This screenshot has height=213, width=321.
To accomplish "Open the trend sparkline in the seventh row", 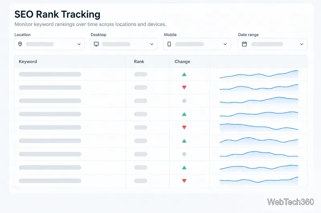I will [x=259, y=154].
